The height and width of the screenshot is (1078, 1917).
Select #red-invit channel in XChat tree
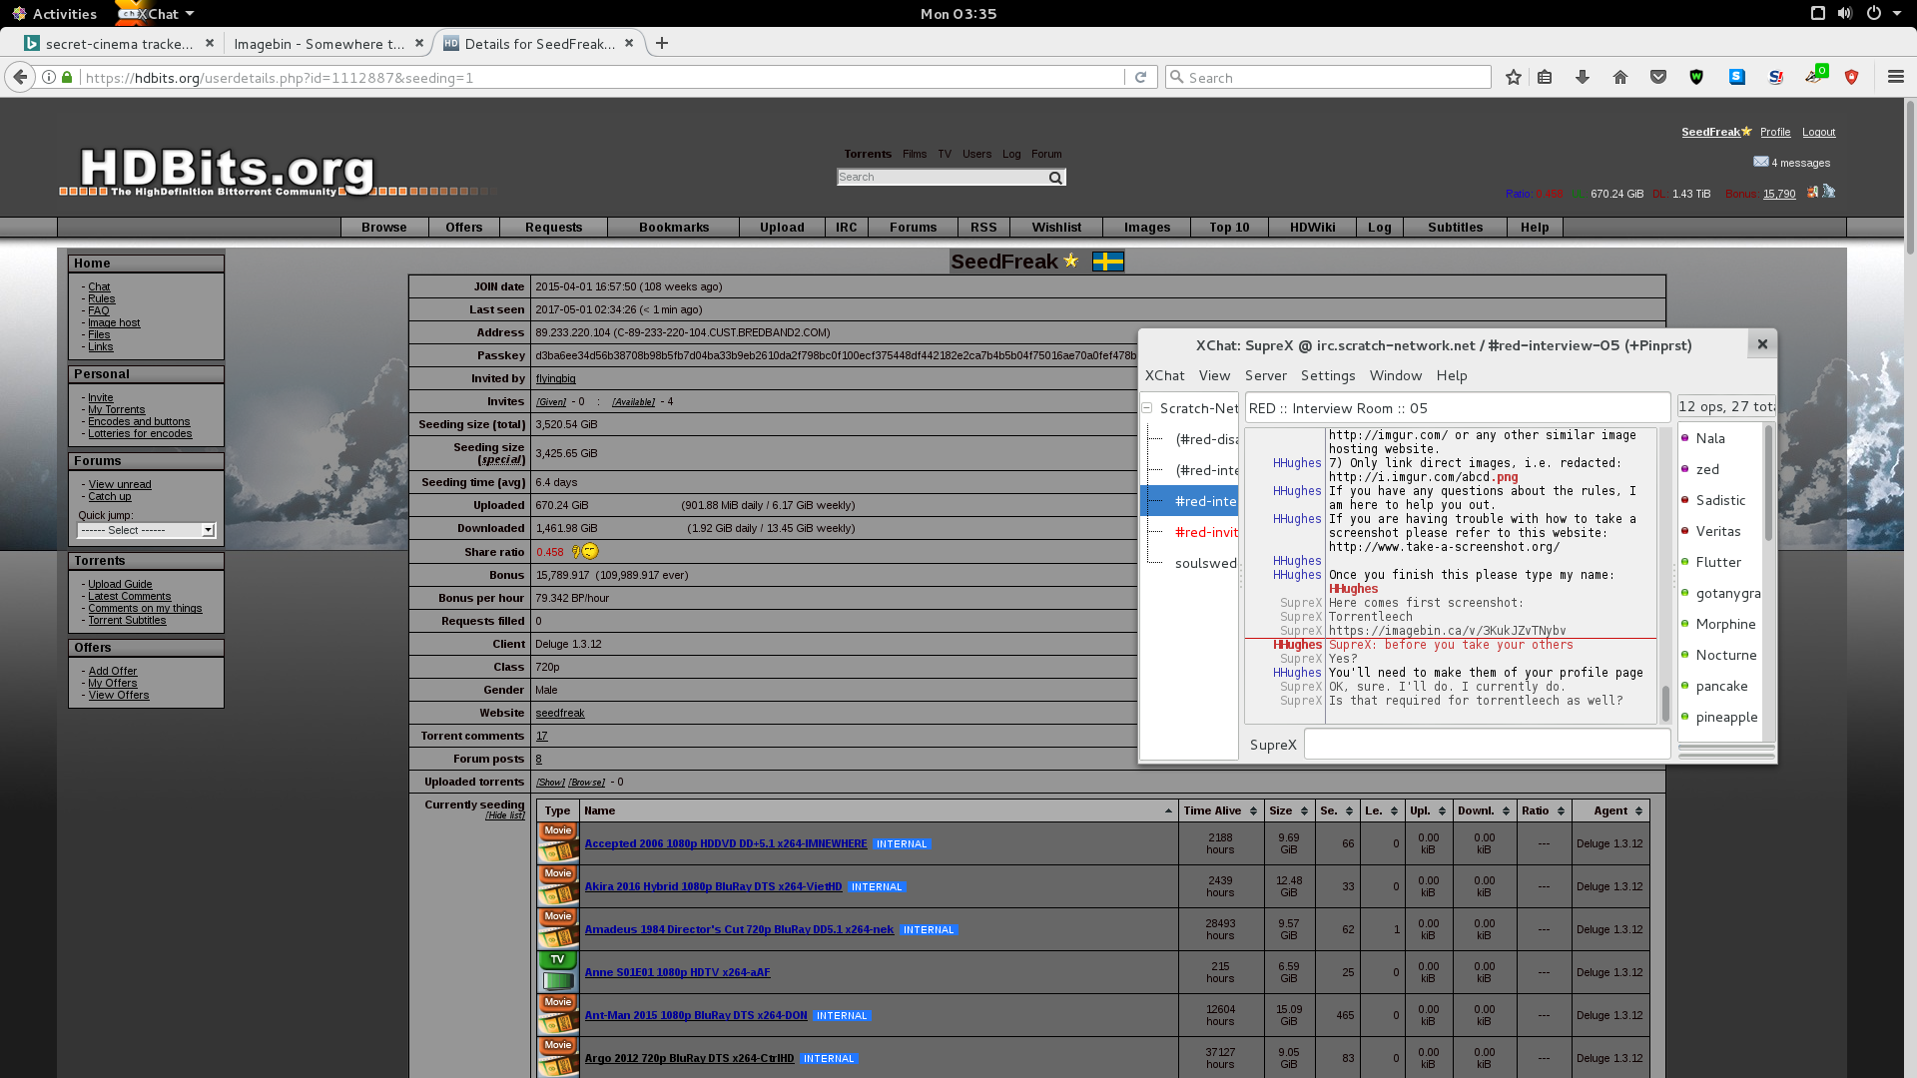(x=1206, y=532)
